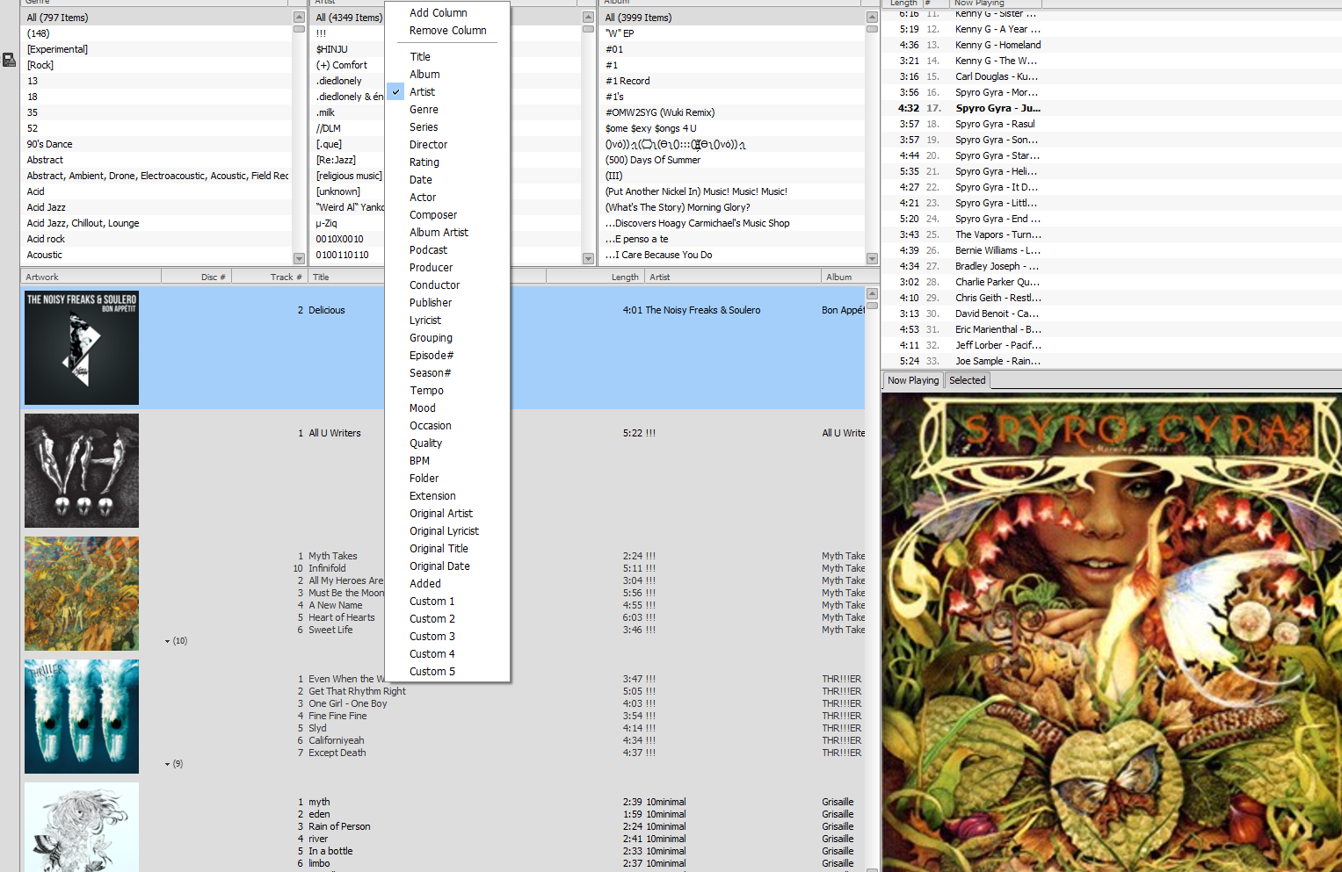
Task: Pick Album Artist from the column menu
Action: (x=447, y=233)
